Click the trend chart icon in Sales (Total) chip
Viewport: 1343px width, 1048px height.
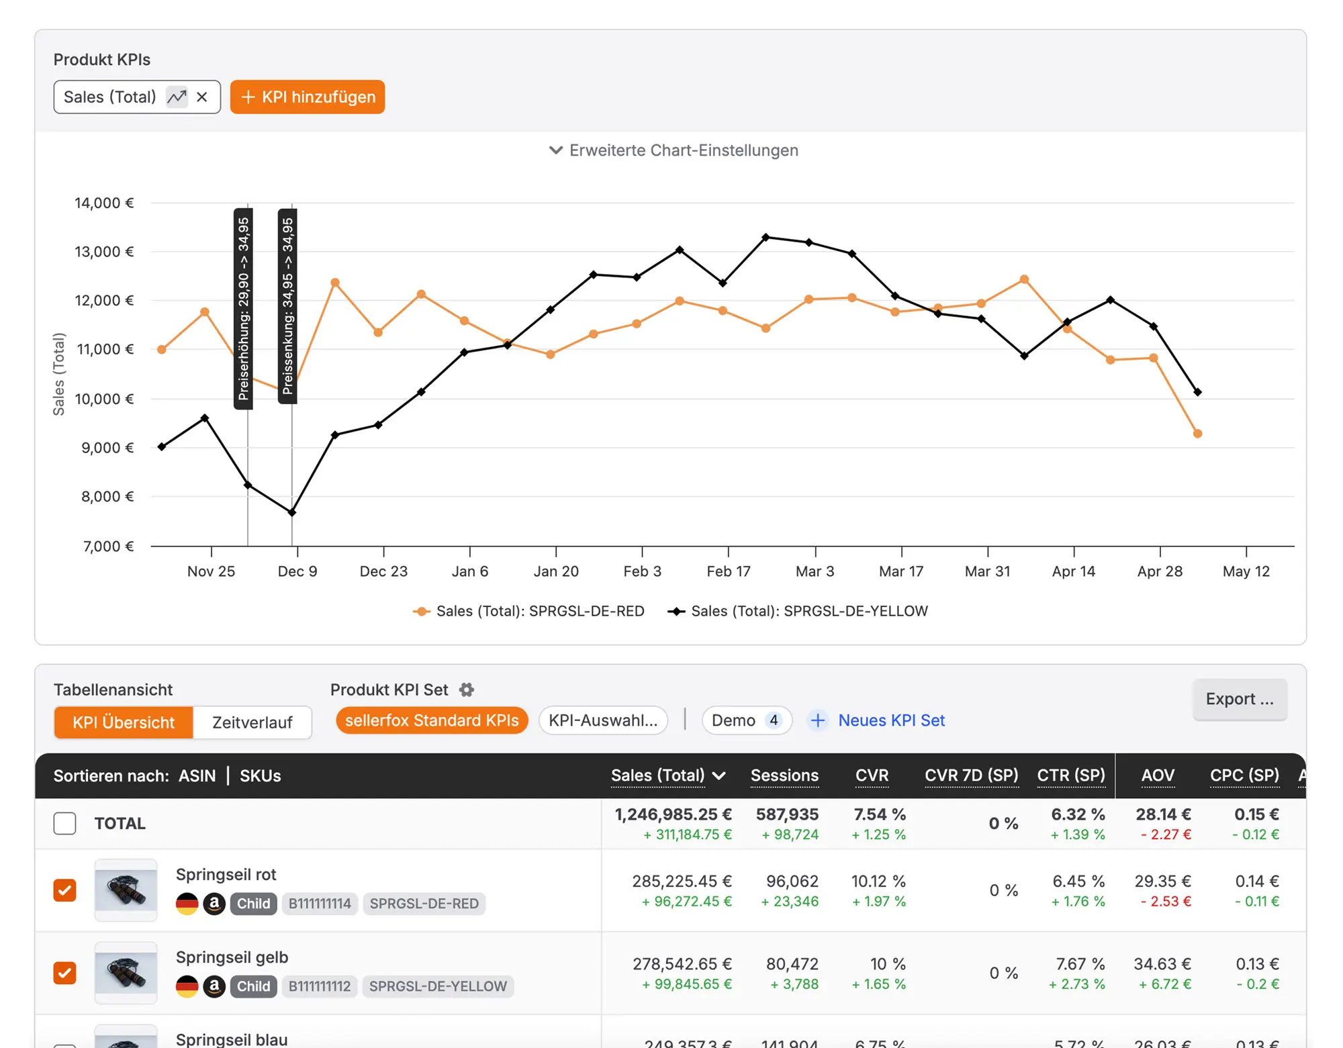177,97
